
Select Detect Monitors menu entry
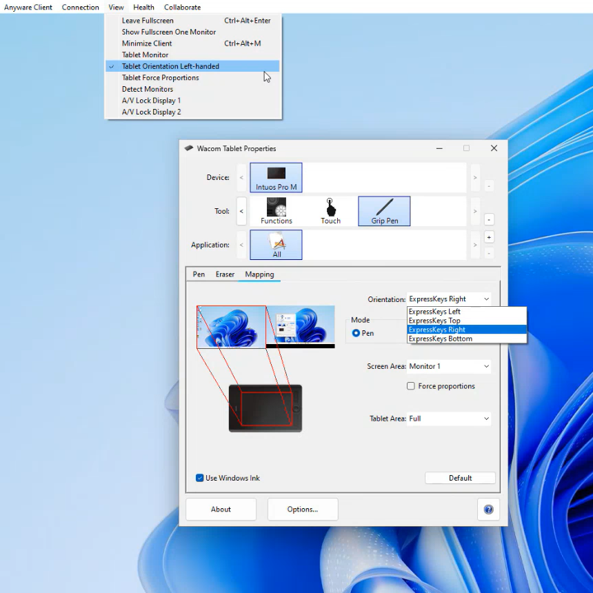click(192, 89)
